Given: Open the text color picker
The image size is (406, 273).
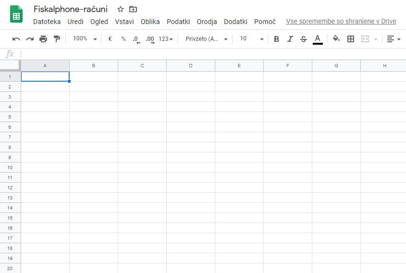Looking at the screenshot, I should (x=318, y=39).
